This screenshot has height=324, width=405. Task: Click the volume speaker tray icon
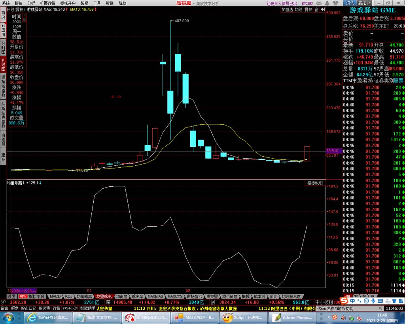pos(343,318)
